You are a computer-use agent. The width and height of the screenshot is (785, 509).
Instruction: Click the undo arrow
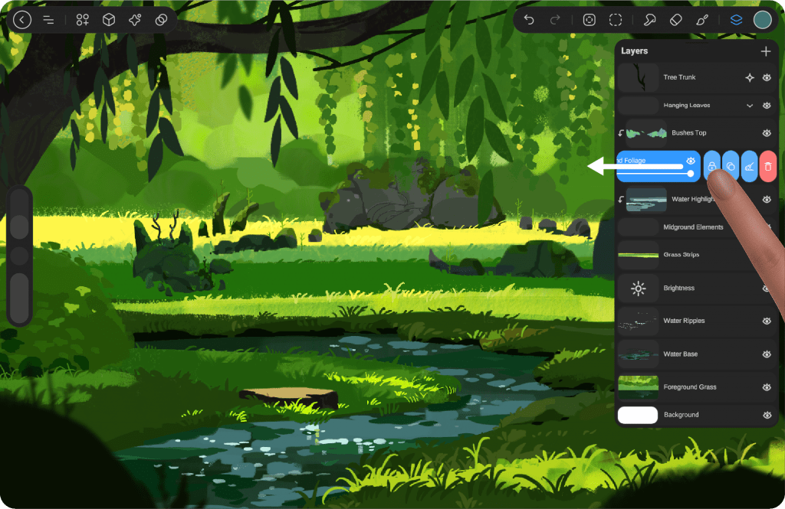pyautogui.click(x=529, y=21)
